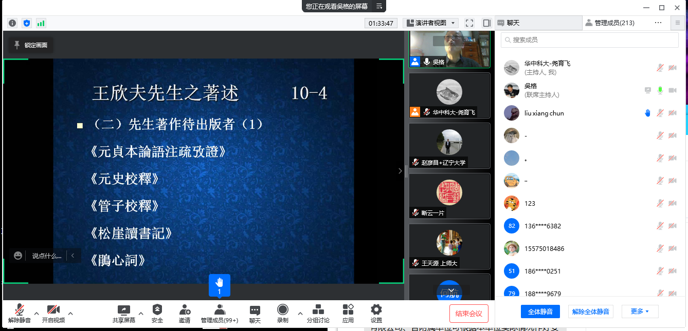
Task: Toggle mute for liu xiang chun
Action: point(660,113)
